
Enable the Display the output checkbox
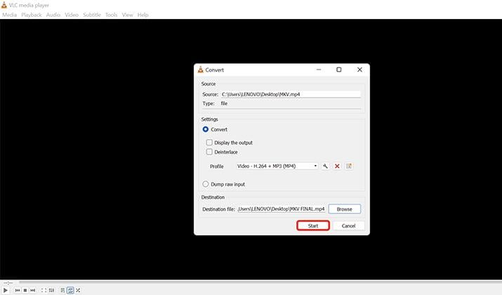pyautogui.click(x=209, y=142)
